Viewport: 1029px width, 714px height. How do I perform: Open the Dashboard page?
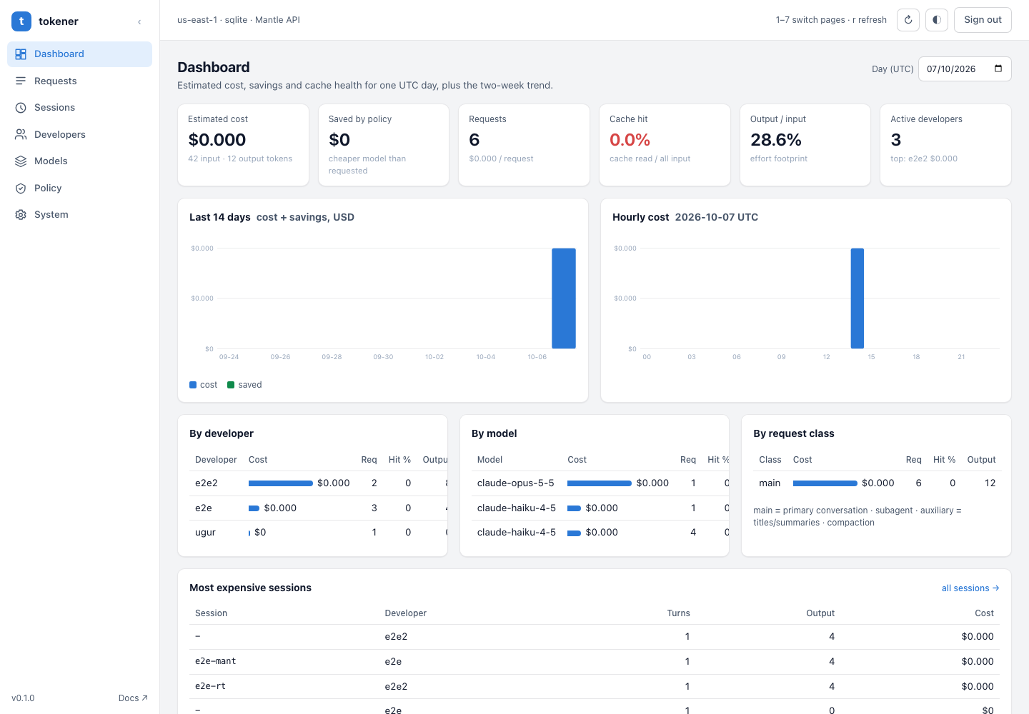click(79, 54)
